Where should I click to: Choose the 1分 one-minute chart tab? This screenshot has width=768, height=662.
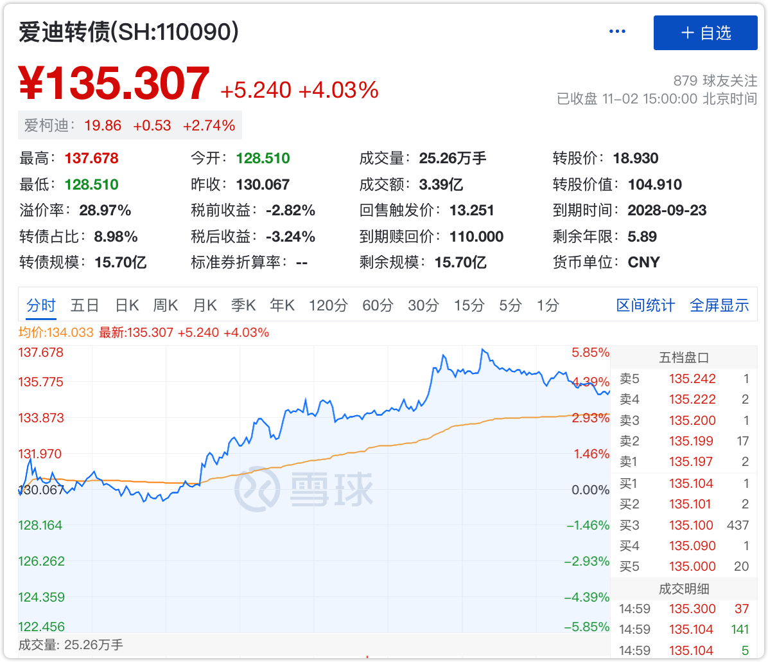pos(548,305)
